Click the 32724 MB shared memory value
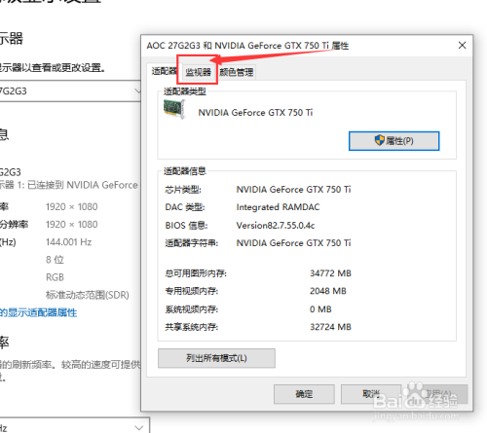Image resolution: width=487 pixels, height=433 pixels. 330,327
